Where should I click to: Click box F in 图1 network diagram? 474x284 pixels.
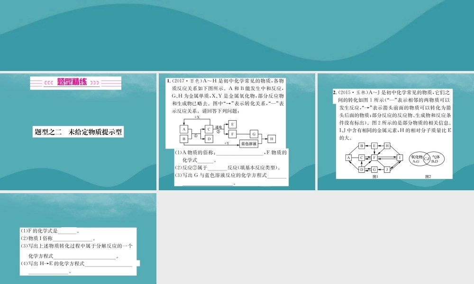pos(374,158)
